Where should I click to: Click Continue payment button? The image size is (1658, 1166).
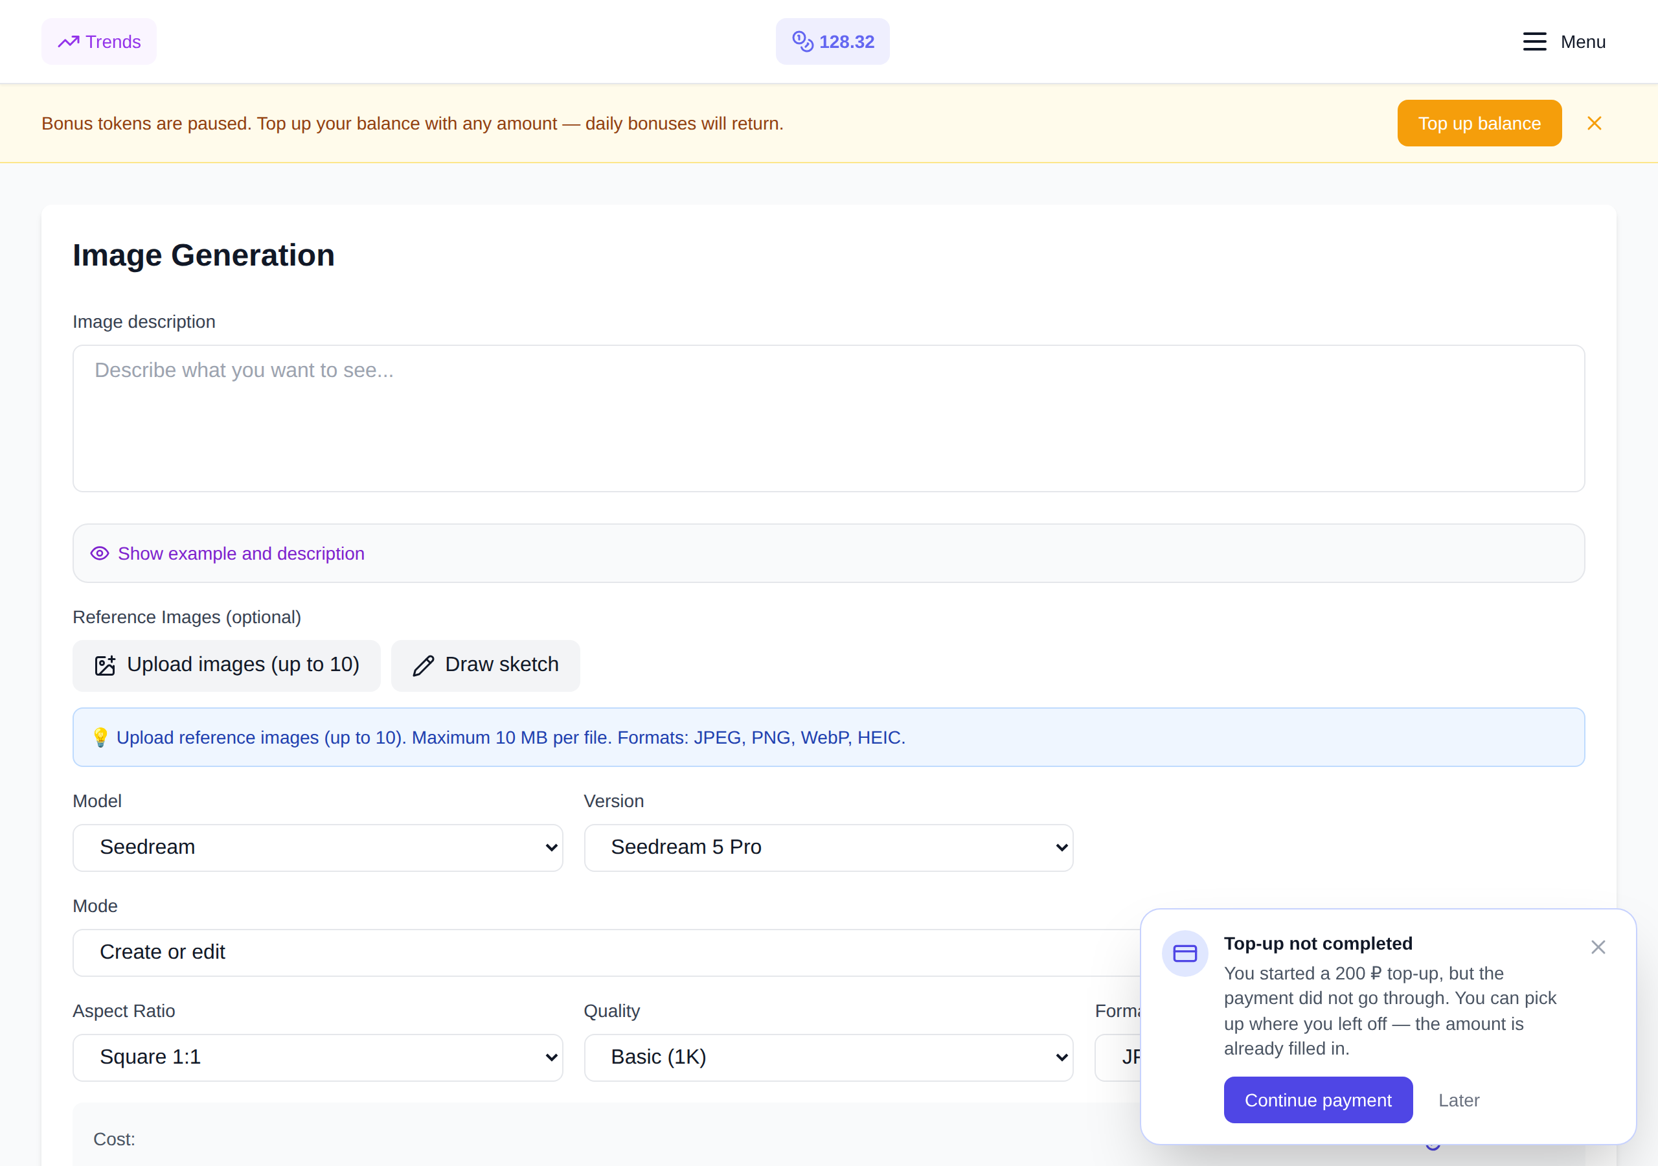tap(1318, 1099)
